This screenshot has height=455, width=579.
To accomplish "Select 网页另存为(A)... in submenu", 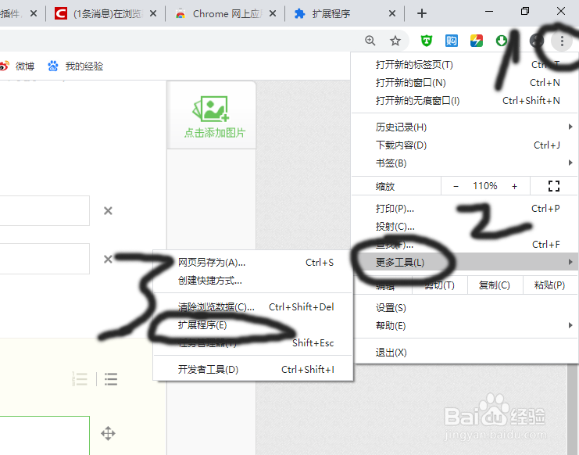I will pos(253,262).
